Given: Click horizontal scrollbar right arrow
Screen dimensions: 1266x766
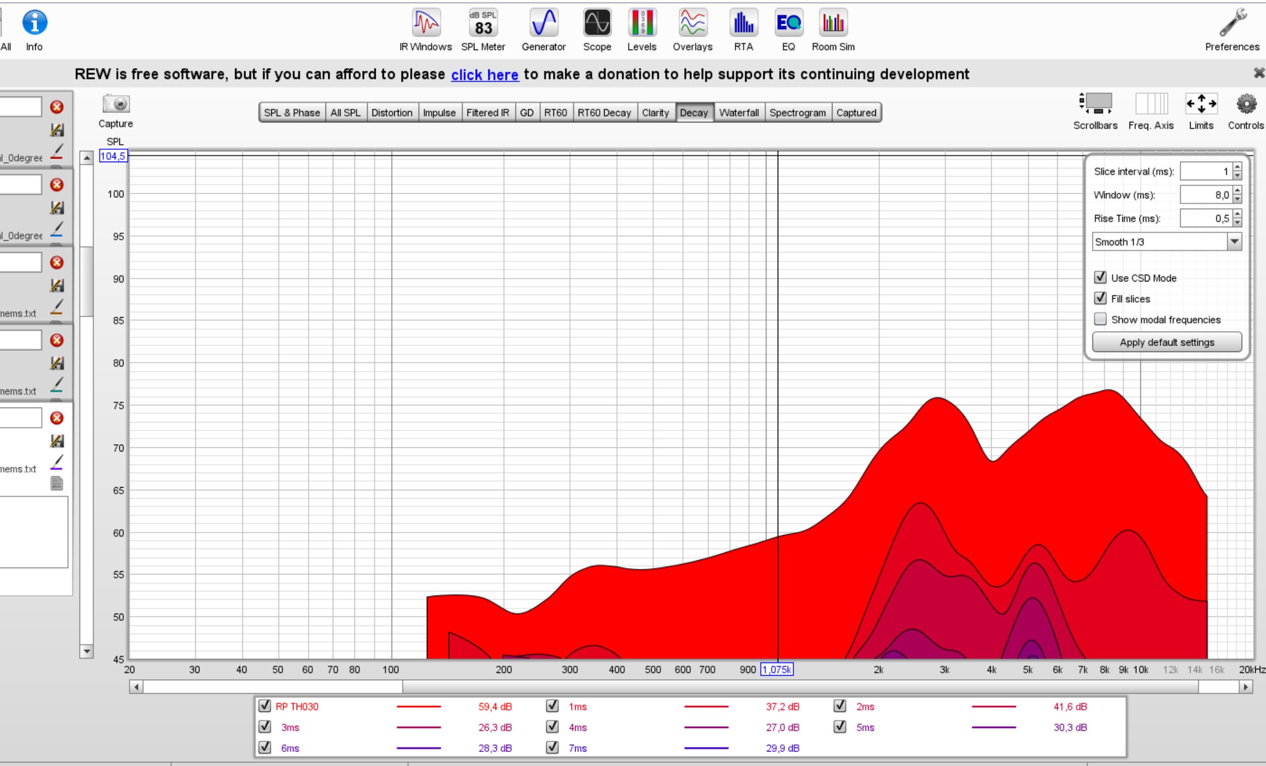Looking at the screenshot, I should 1246,687.
